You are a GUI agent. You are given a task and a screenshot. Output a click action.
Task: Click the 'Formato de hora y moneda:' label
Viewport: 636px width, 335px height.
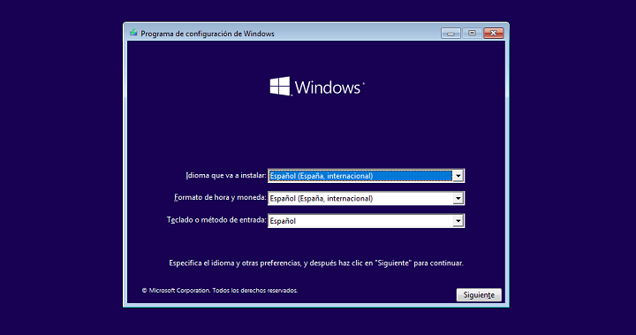click(x=220, y=197)
